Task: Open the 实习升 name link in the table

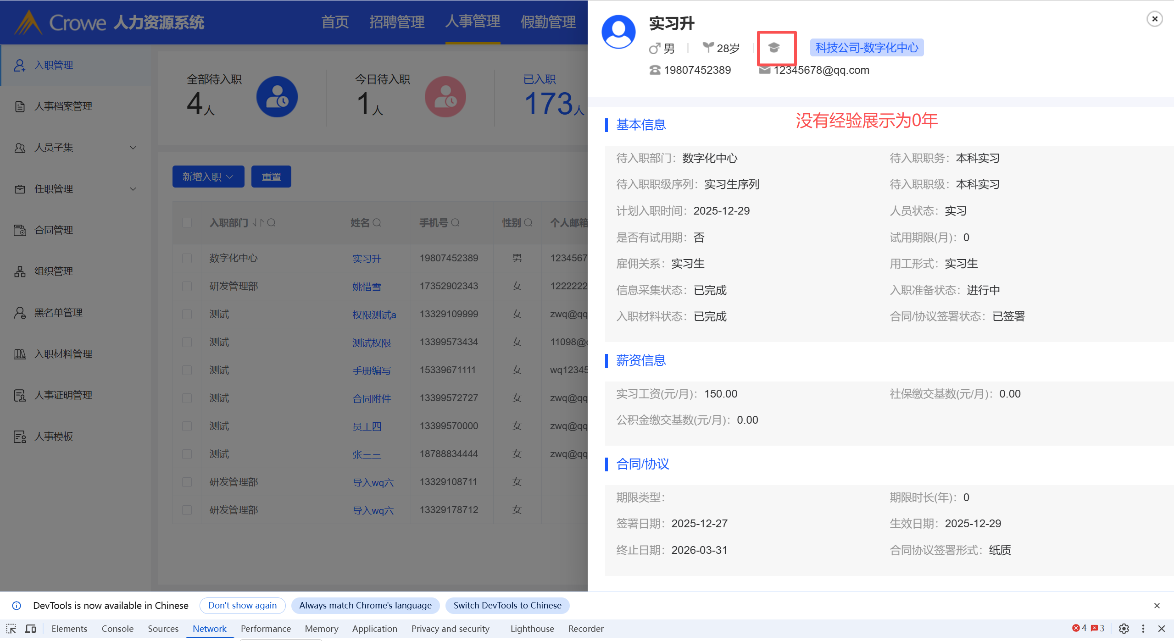Action: point(366,259)
